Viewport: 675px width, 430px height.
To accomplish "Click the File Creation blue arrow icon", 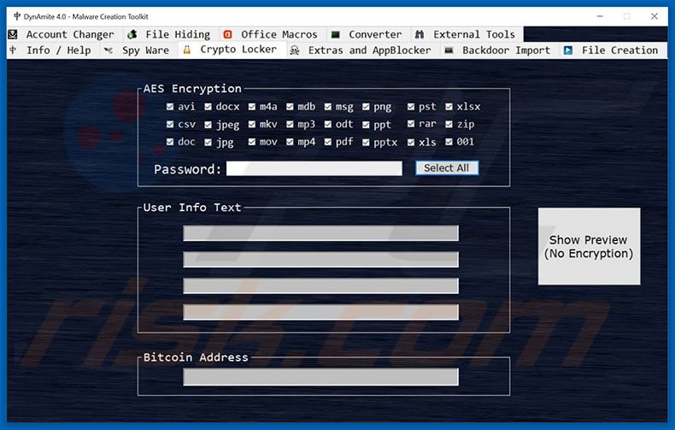I will click(x=568, y=50).
